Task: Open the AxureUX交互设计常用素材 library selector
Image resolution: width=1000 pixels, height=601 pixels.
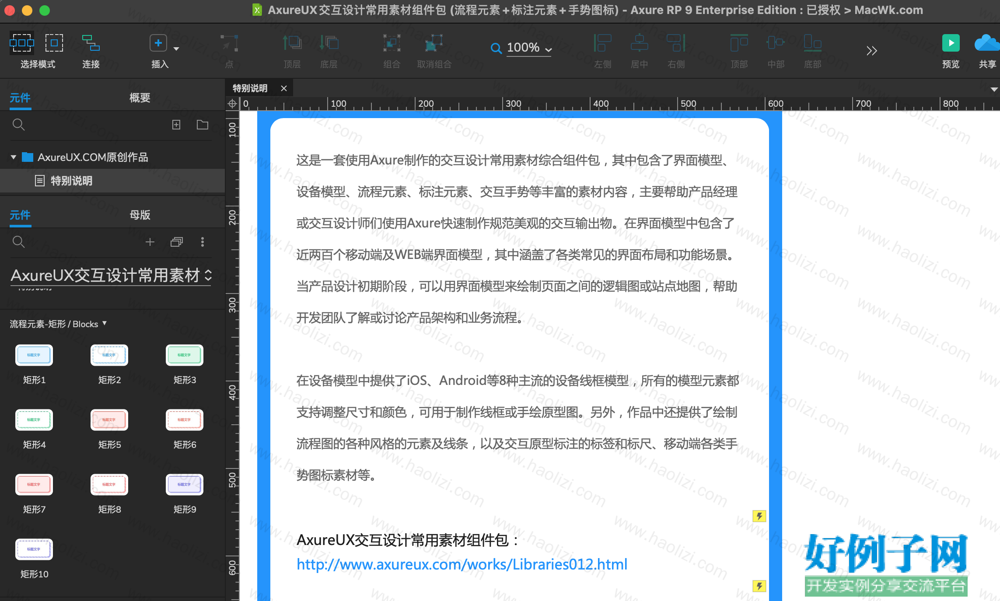Action: point(111,276)
